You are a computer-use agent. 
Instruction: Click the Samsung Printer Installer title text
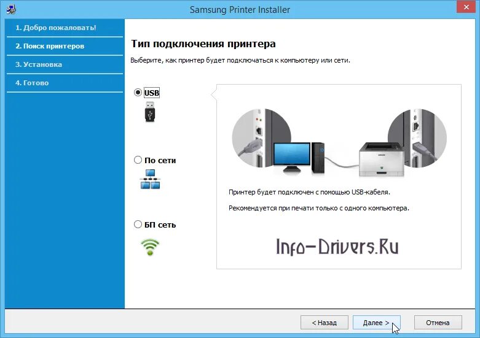pyautogui.click(x=240, y=9)
